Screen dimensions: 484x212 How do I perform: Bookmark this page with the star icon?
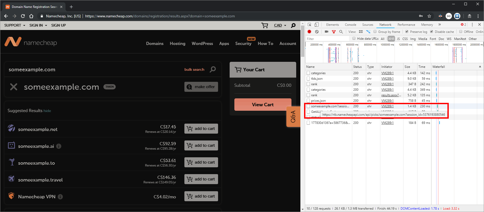click(x=429, y=16)
